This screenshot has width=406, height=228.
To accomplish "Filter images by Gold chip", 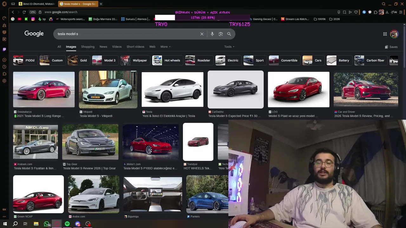I will pos(79,60).
